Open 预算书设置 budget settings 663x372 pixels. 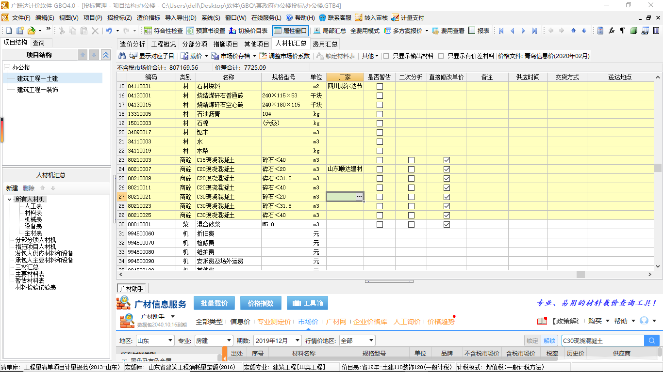(x=206, y=31)
